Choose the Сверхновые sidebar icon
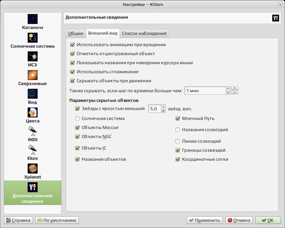 pos(33,75)
